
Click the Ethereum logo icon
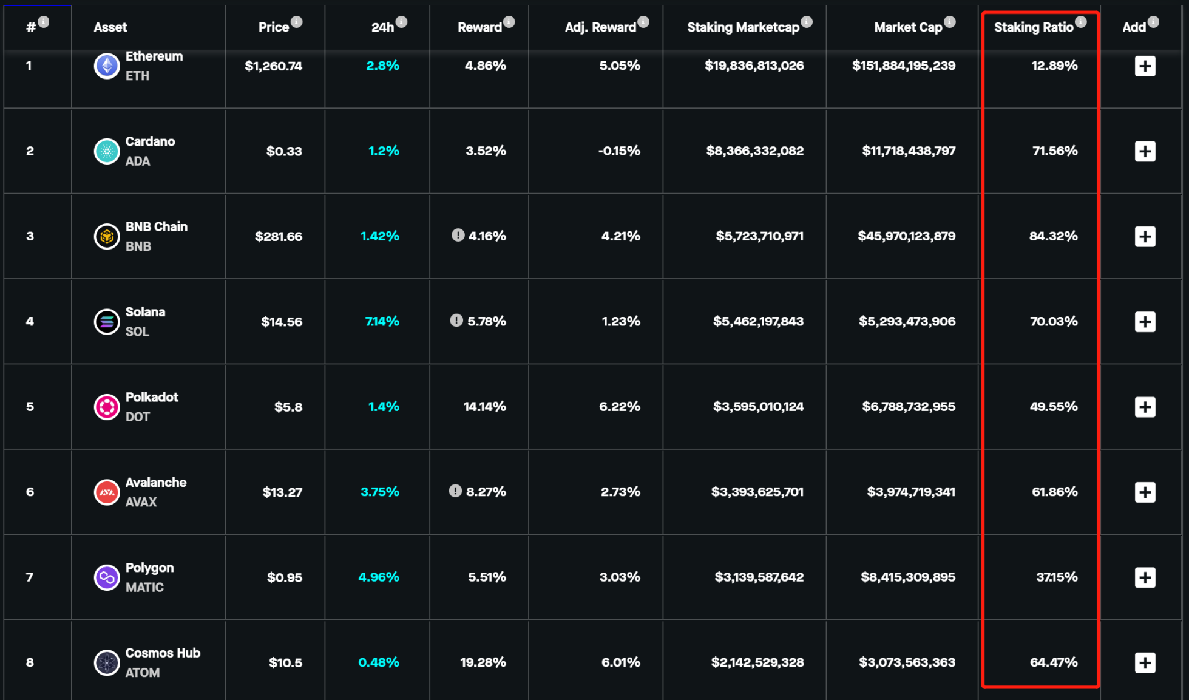[x=107, y=66]
